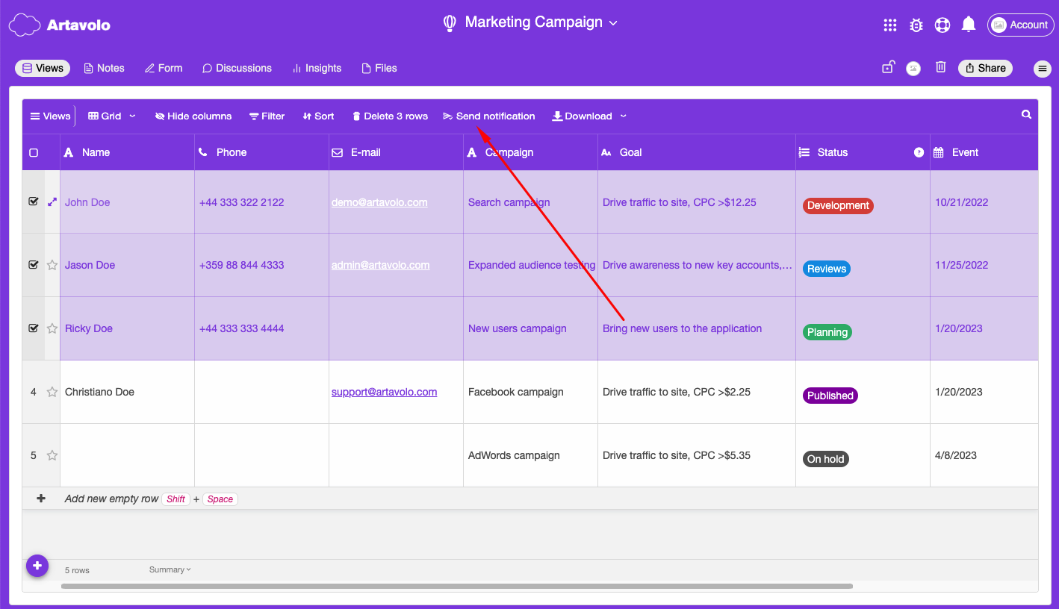Click the On hold status badge
Image resolution: width=1059 pixels, height=609 pixels.
pos(826,459)
